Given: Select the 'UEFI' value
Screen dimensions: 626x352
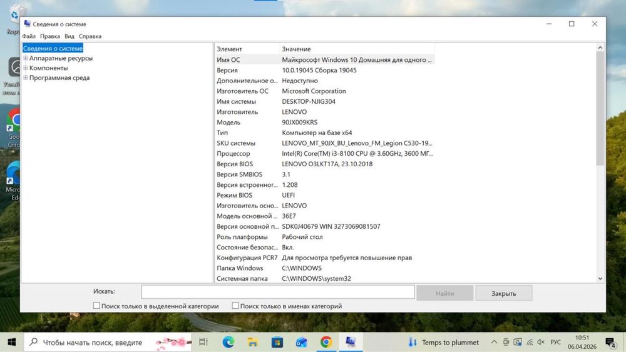Looking at the screenshot, I should [288, 195].
